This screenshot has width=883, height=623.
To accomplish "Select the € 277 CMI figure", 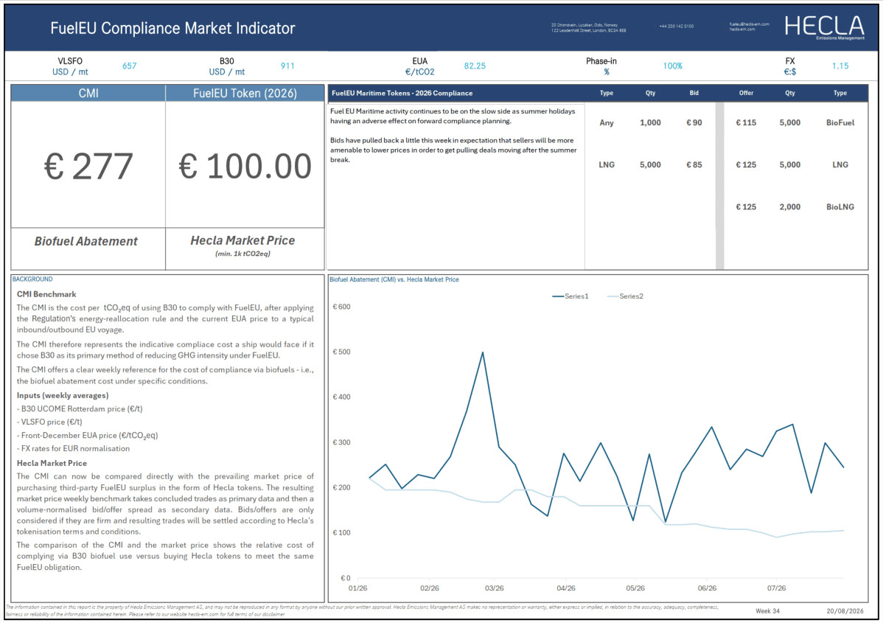I will 88,167.
